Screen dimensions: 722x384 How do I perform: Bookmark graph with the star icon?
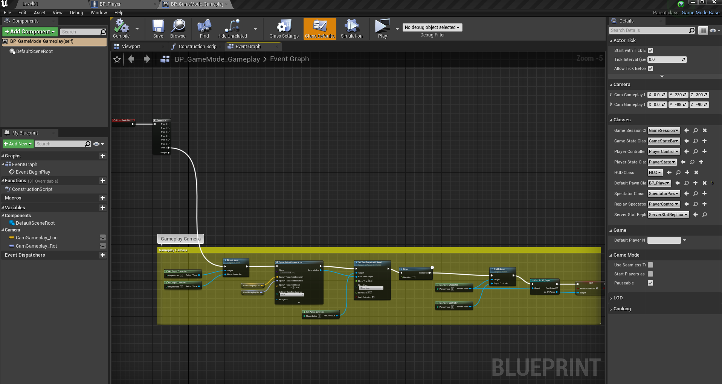point(117,59)
